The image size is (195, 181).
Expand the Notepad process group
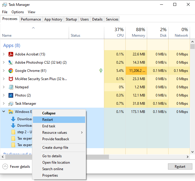(x=4, y=87)
